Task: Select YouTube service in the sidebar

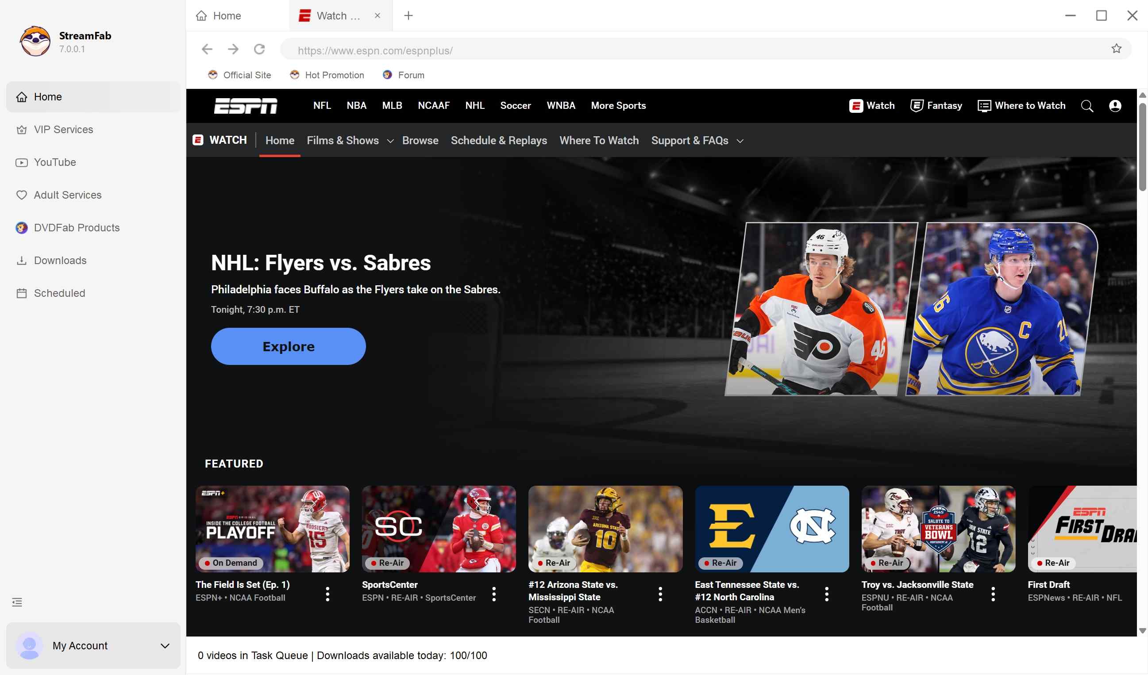Action: pos(55,162)
